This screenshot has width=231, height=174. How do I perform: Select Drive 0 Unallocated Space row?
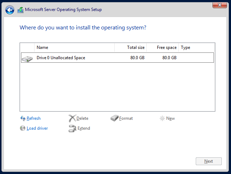pos(117,58)
